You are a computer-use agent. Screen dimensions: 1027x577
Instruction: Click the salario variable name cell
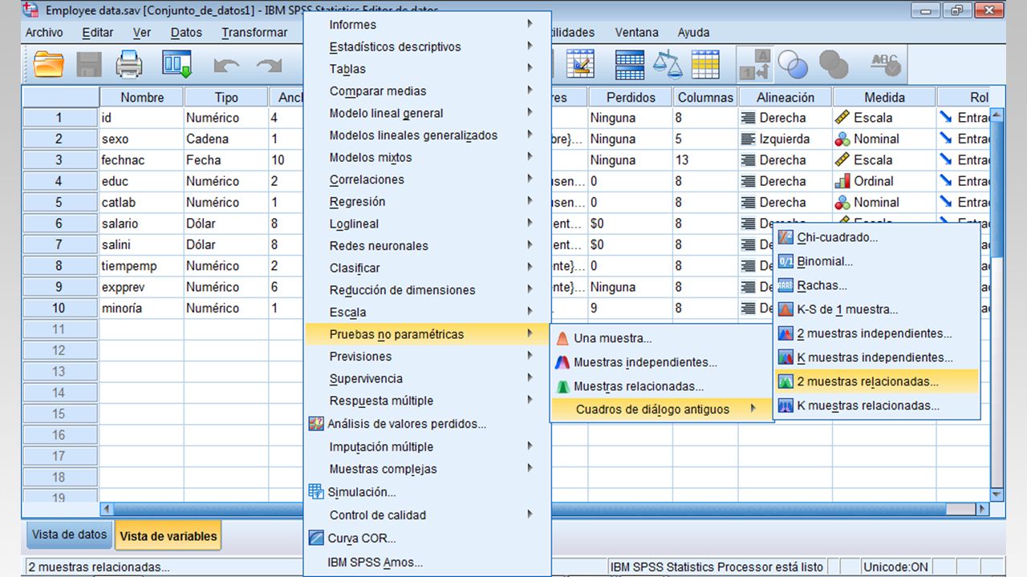[x=142, y=224]
